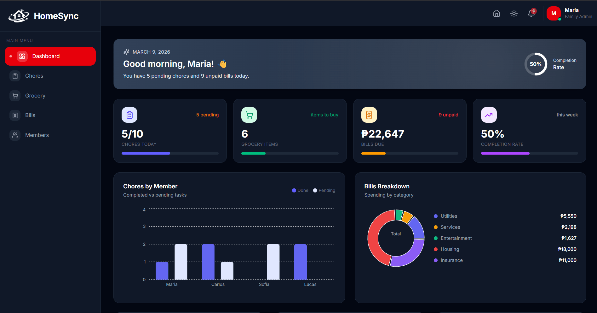The width and height of the screenshot is (597, 313).
Task: Click the 9 unpaid label on Bills Due
Action: (x=448, y=115)
